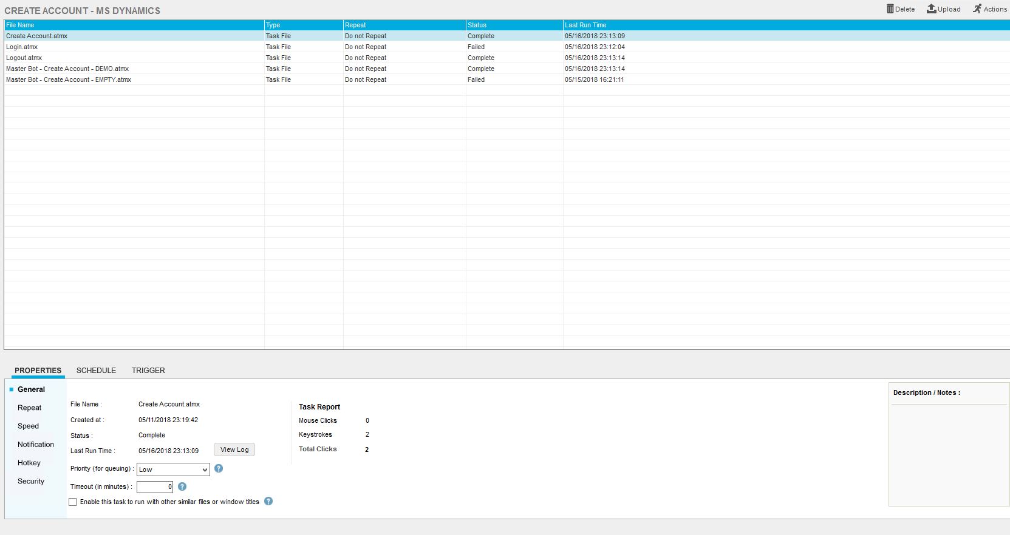Click Task File type in Logout.atmx row

278,58
